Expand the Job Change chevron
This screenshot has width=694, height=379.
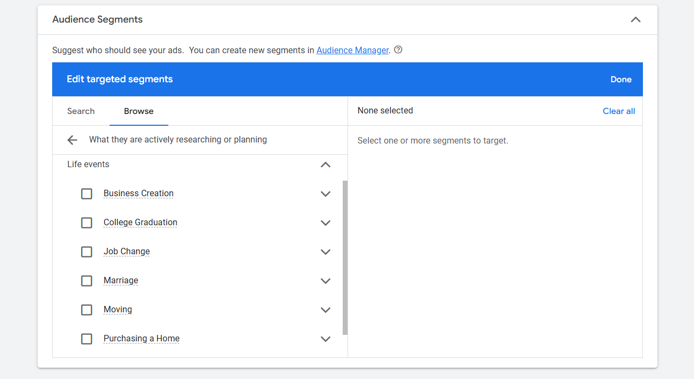325,252
